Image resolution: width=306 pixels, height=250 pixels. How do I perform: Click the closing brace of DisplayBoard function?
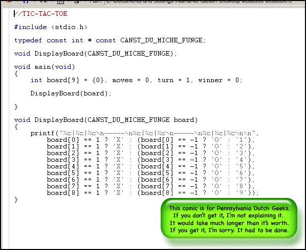click(x=16, y=199)
